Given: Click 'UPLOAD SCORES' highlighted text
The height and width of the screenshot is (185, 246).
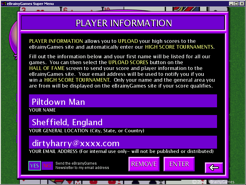Looking at the screenshot, I should (128, 62).
